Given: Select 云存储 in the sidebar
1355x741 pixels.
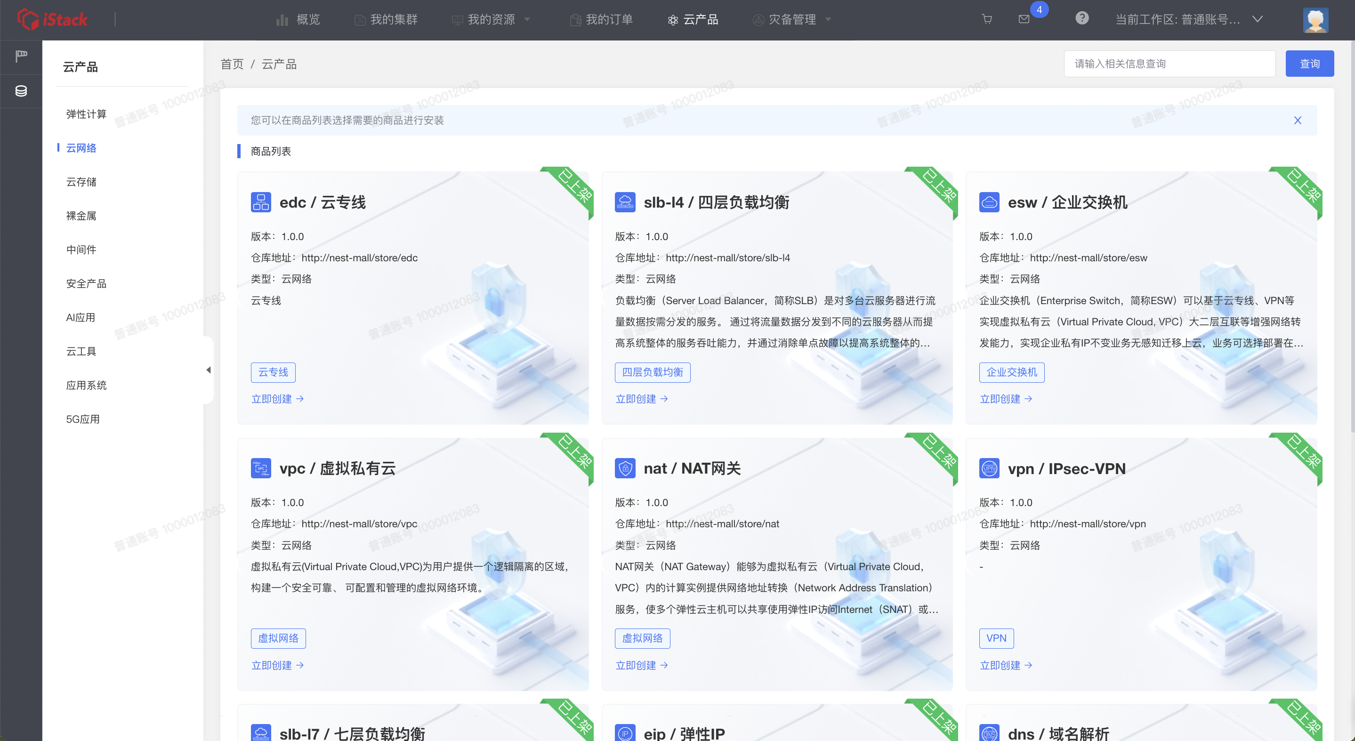Looking at the screenshot, I should tap(81, 182).
